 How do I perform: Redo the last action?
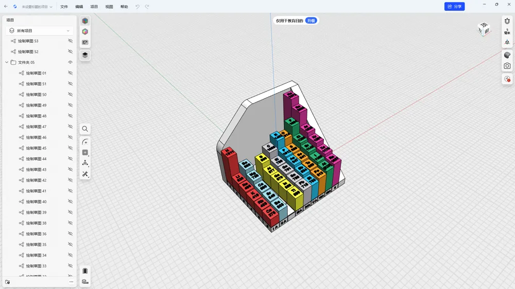pos(147,7)
